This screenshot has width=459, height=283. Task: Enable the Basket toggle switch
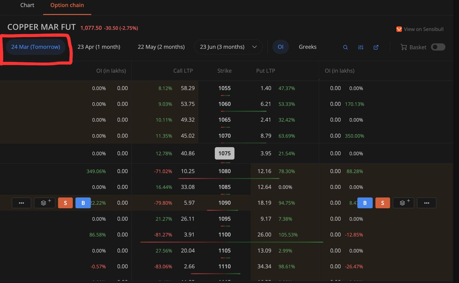[x=438, y=47]
